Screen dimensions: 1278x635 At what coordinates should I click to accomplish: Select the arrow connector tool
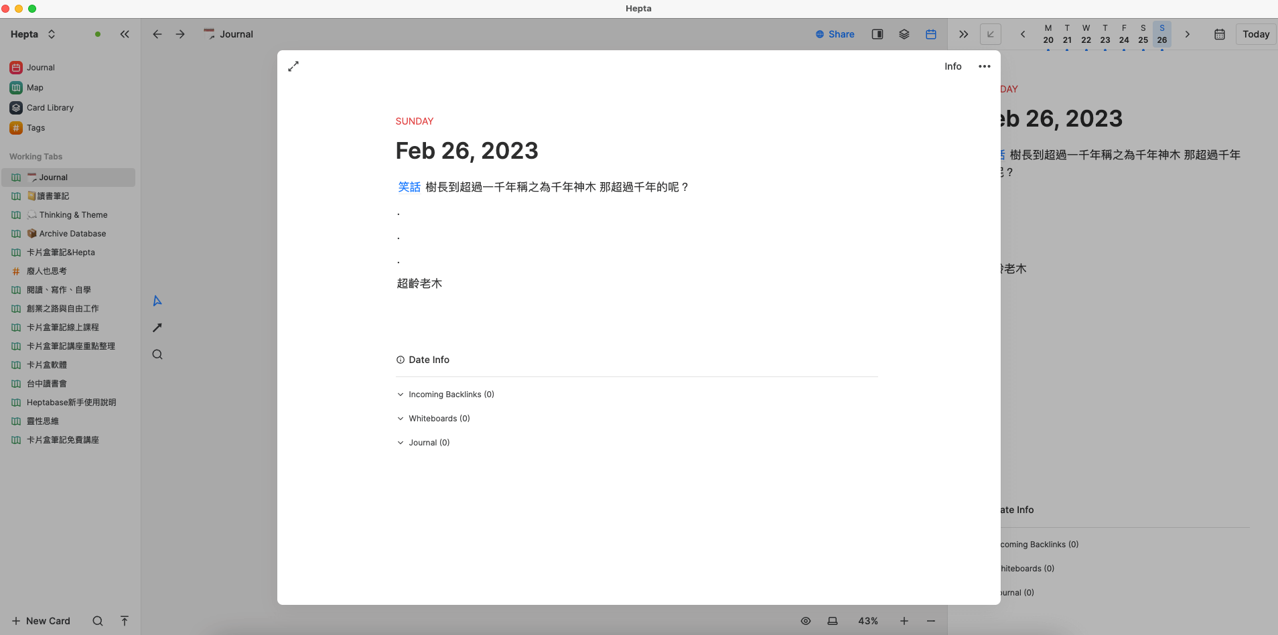pyautogui.click(x=157, y=328)
